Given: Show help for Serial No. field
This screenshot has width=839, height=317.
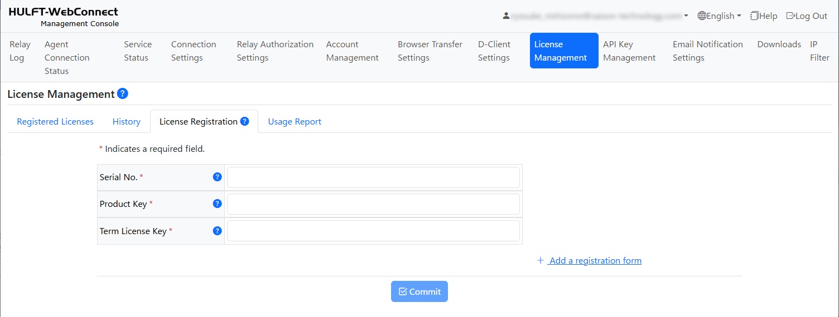Looking at the screenshot, I should 218,177.
